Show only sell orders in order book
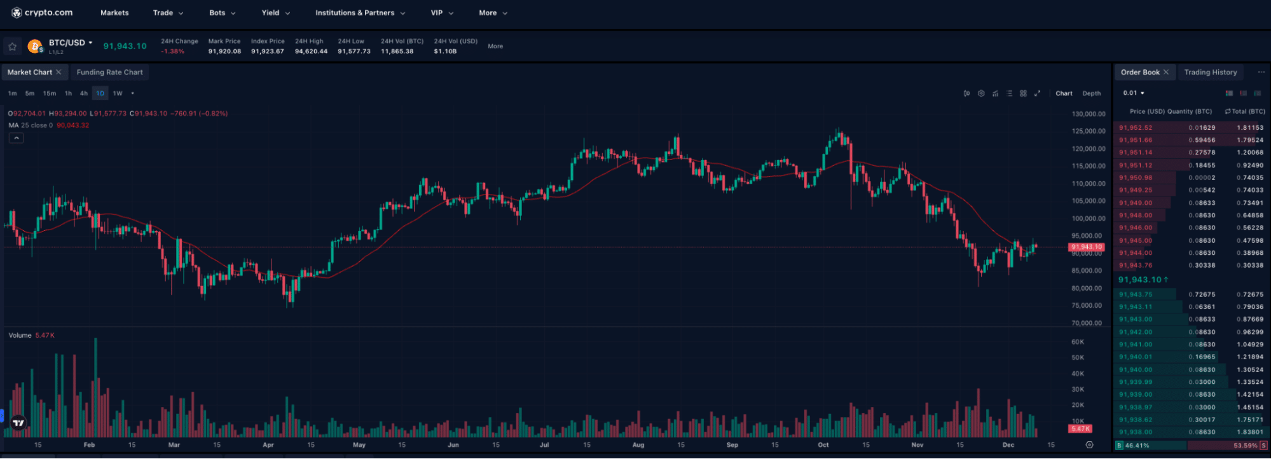 point(1243,93)
